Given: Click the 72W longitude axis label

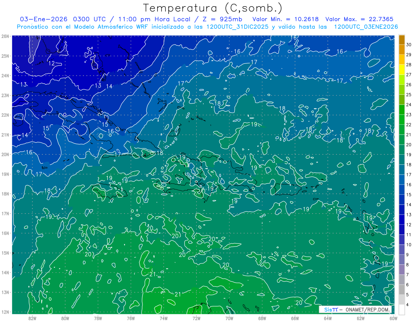Looking at the screenshot, I should point(196,318).
